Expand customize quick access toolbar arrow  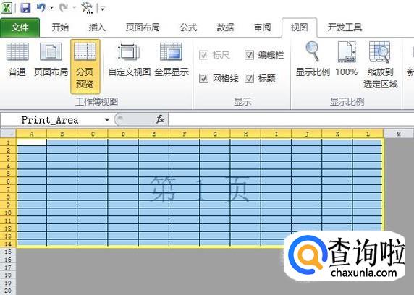click(x=103, y=9)
